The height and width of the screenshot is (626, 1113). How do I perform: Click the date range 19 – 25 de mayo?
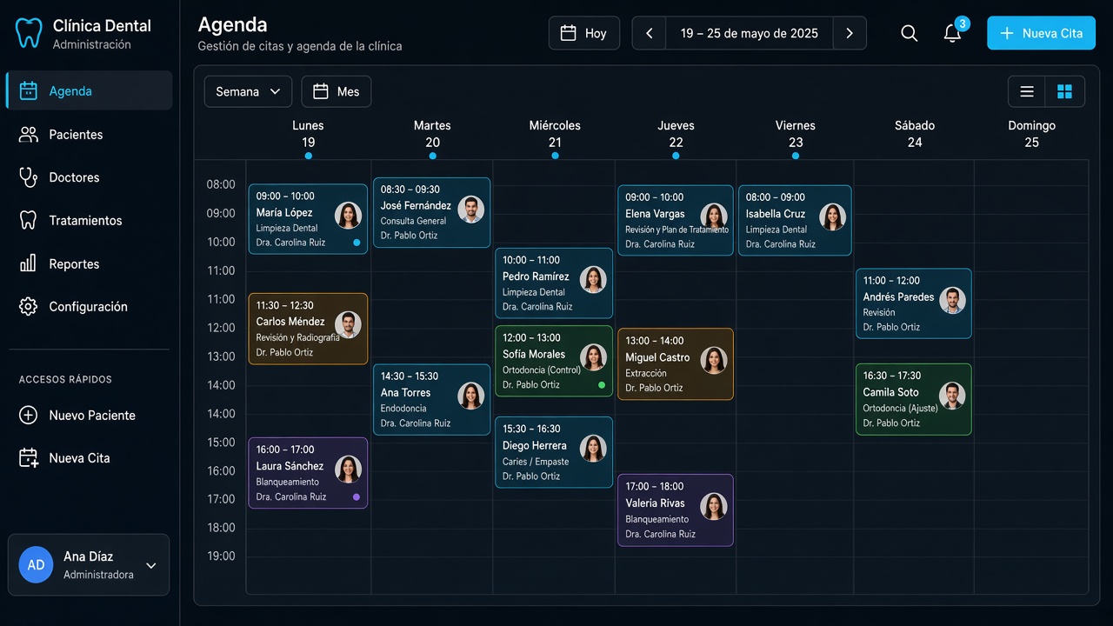pyautogui.click(x=750, y=33)
